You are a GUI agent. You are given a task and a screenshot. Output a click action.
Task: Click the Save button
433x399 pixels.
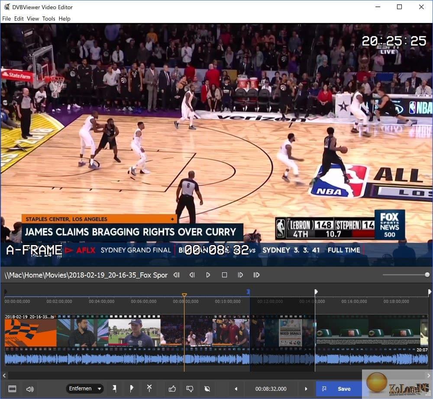pos(339,389)
